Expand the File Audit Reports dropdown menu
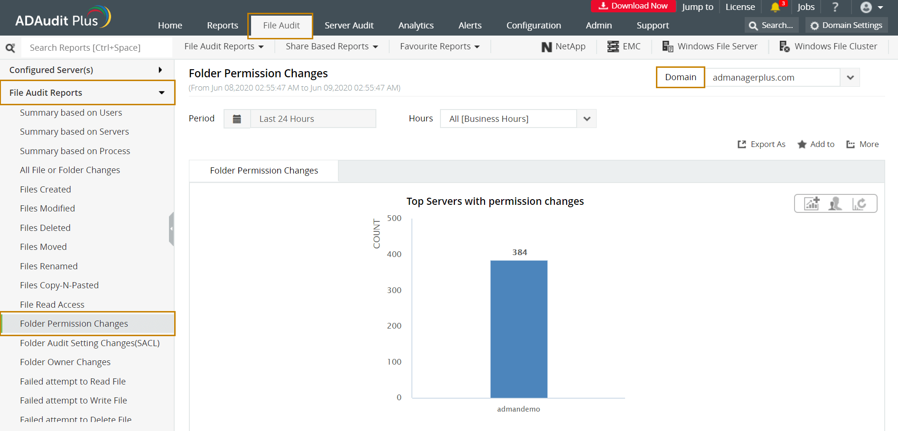This screenshot has width=898, height=431. 224,46
